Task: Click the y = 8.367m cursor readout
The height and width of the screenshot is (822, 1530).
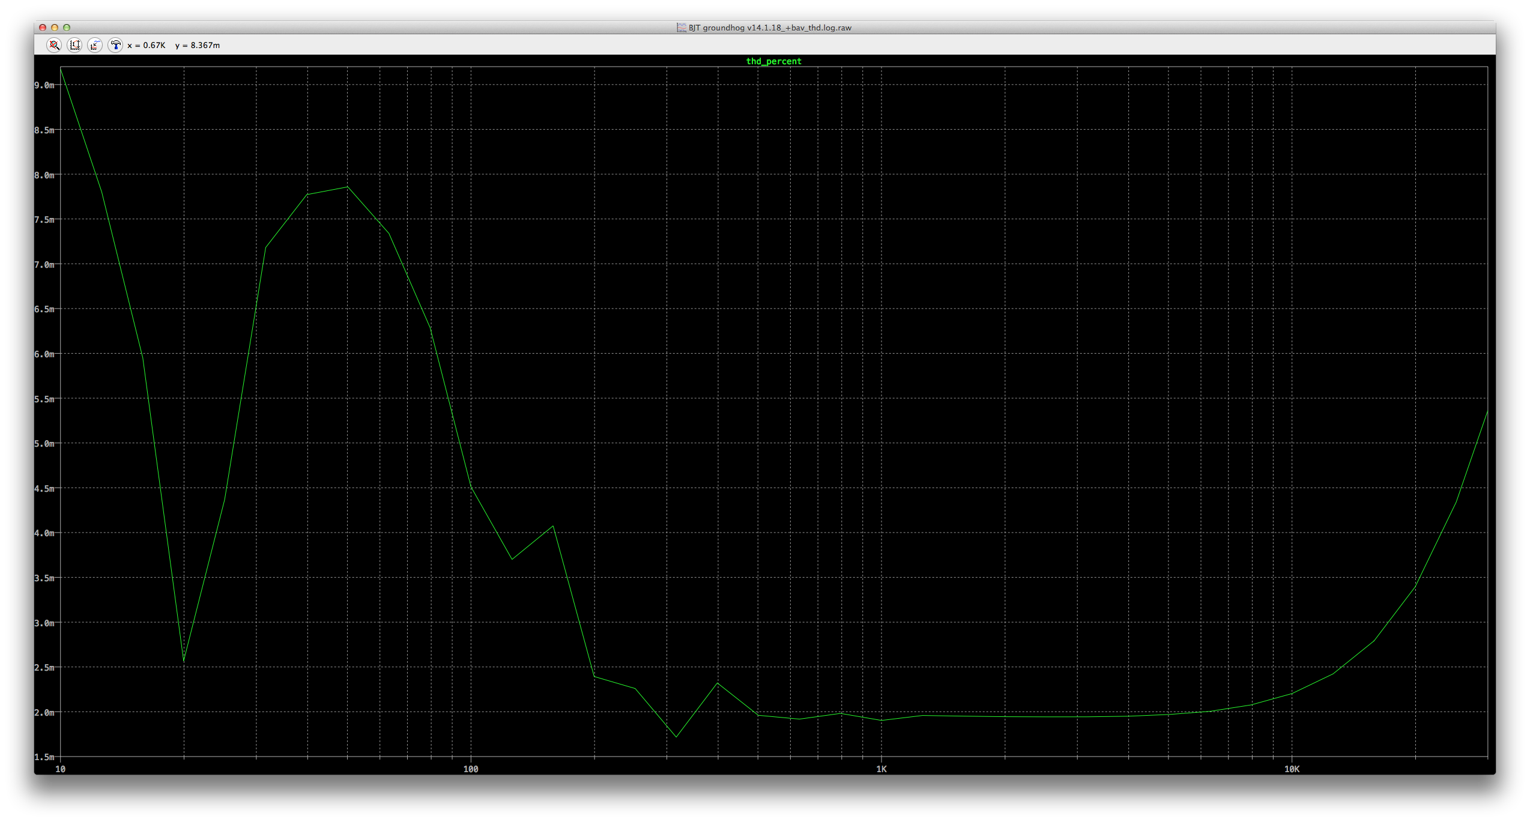Action: pos(198,45)
